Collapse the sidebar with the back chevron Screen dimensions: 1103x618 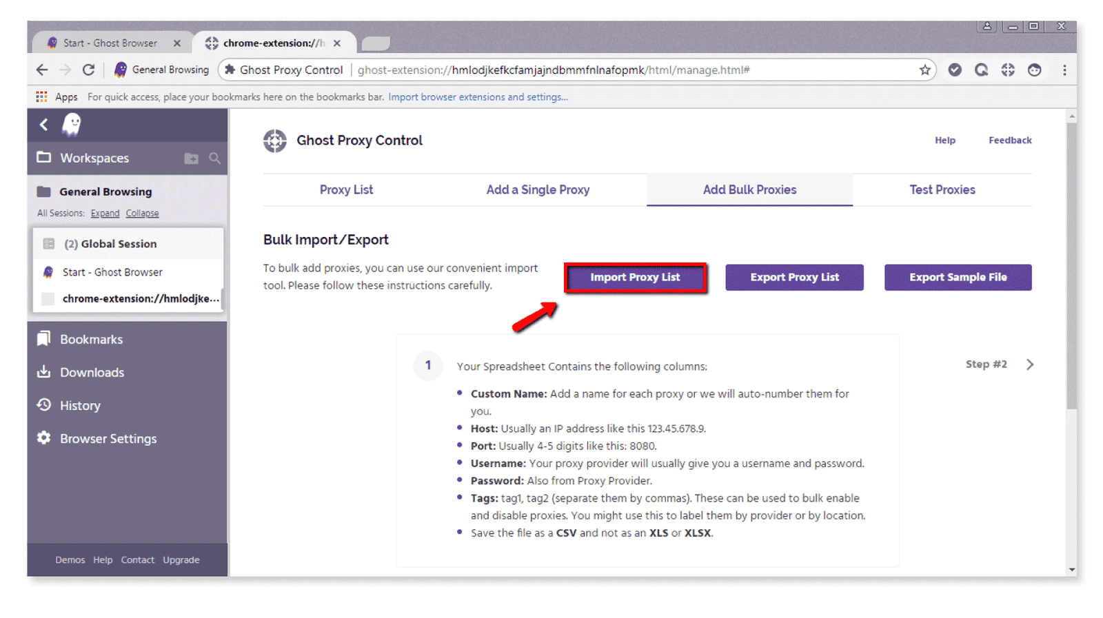(x=44, y=125)
